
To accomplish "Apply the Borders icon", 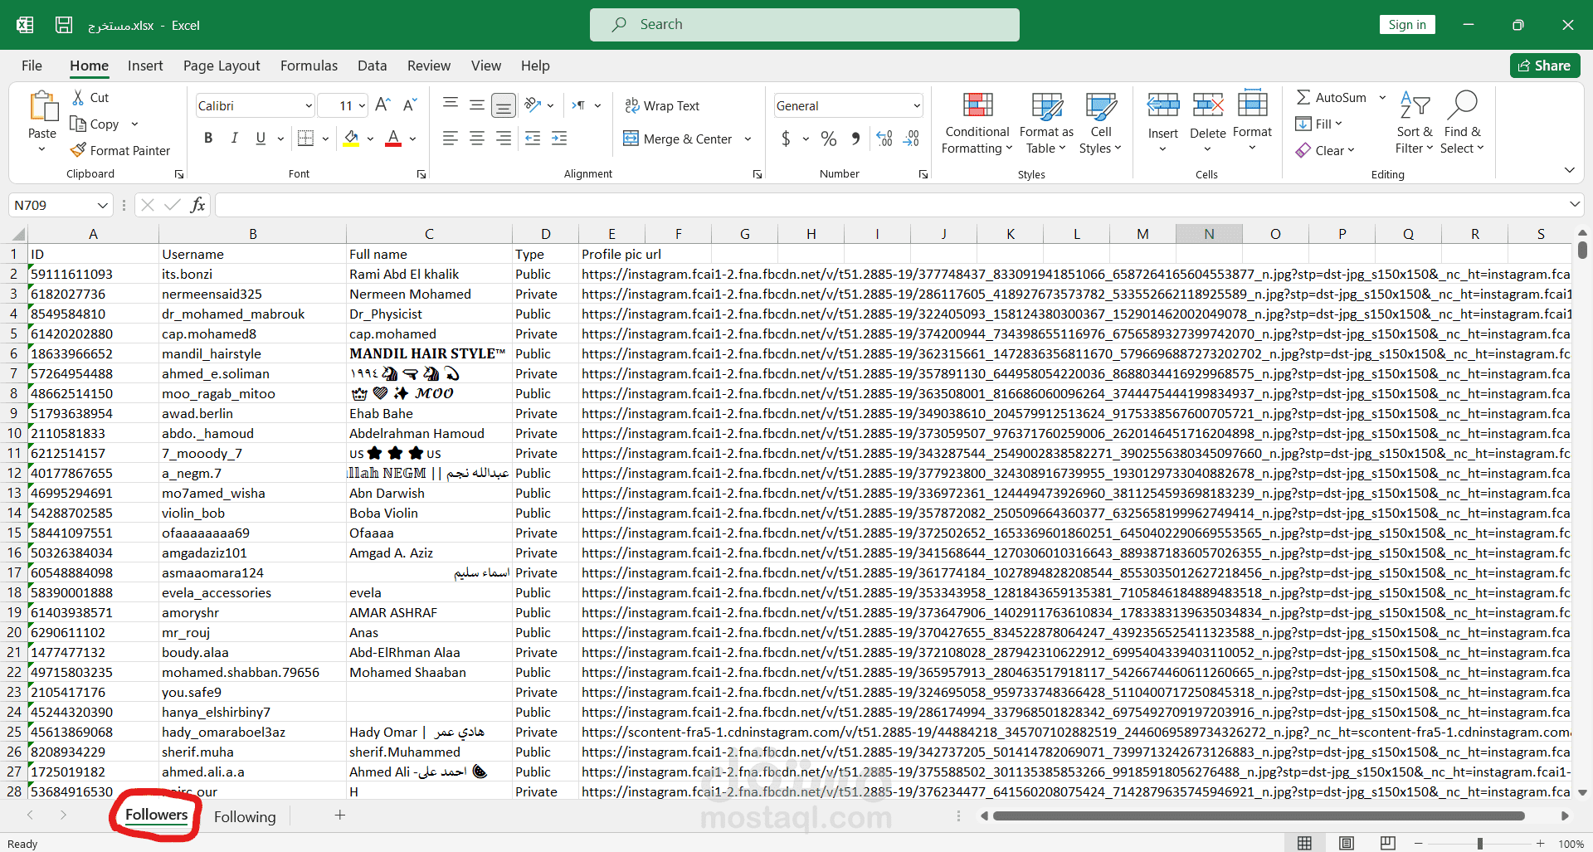I will click(305, 139).
